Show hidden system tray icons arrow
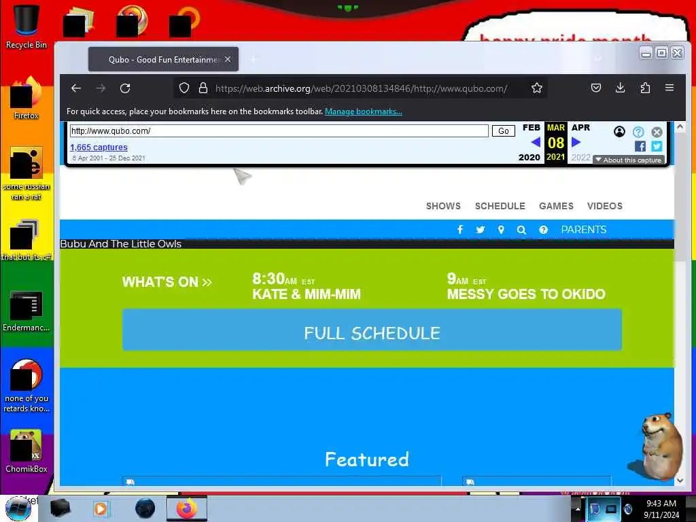Screen dimensions: 696x522 (x=578, y=508)
